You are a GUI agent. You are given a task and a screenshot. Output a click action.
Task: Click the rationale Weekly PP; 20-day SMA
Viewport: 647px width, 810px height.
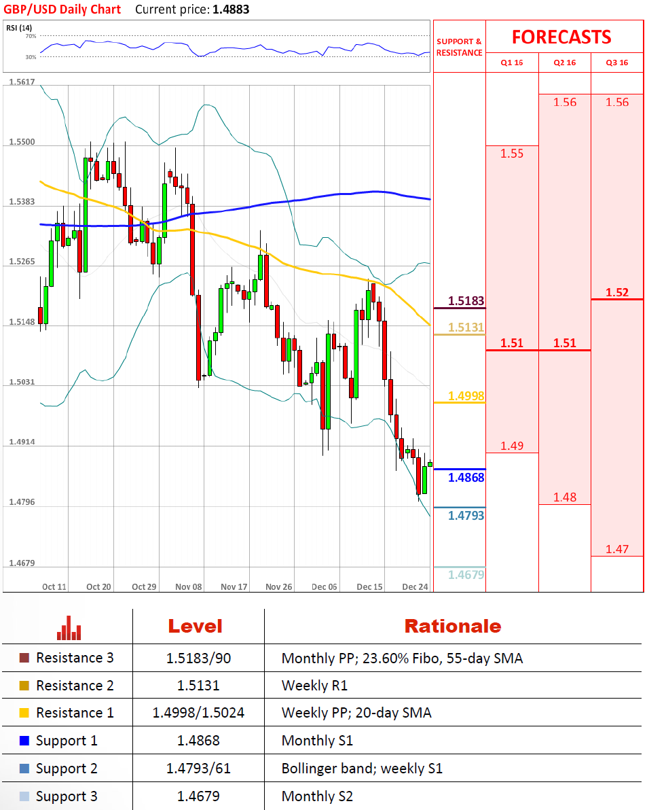pos(356,713)
